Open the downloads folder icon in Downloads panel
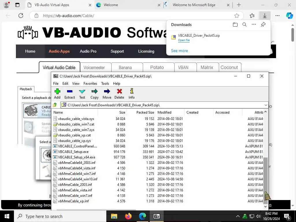This screenshot has width=296, height=222. click(235, 25)
